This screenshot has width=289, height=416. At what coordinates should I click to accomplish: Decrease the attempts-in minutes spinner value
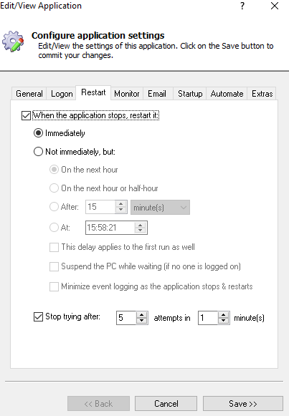(x=224, y=321)
